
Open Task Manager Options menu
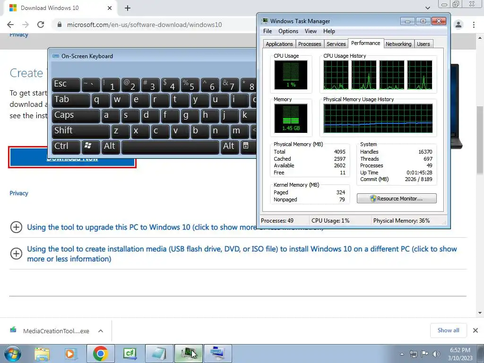click(x=288, y=31)
